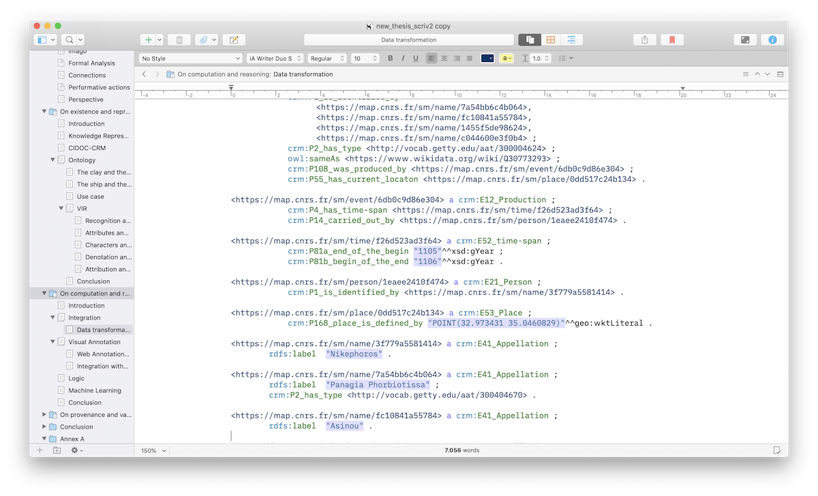Screen dimensions: 818x496
Task: Open the No Style paragraph style dropdown
Action: tap(190, 59)
